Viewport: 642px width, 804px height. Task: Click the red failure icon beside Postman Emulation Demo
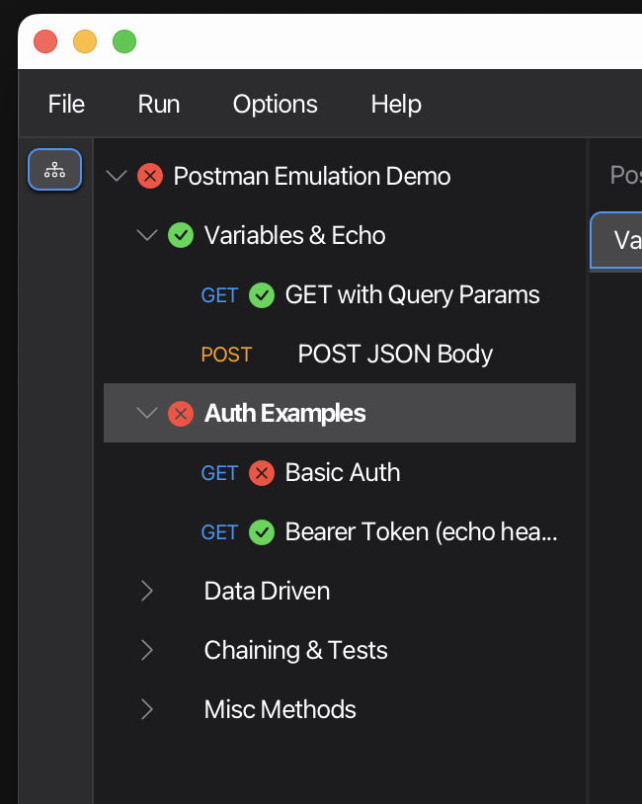[x=149, y=176]
